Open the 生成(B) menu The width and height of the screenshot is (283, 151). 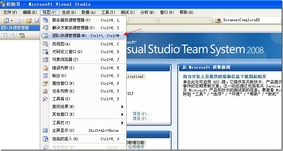point(69,12)
